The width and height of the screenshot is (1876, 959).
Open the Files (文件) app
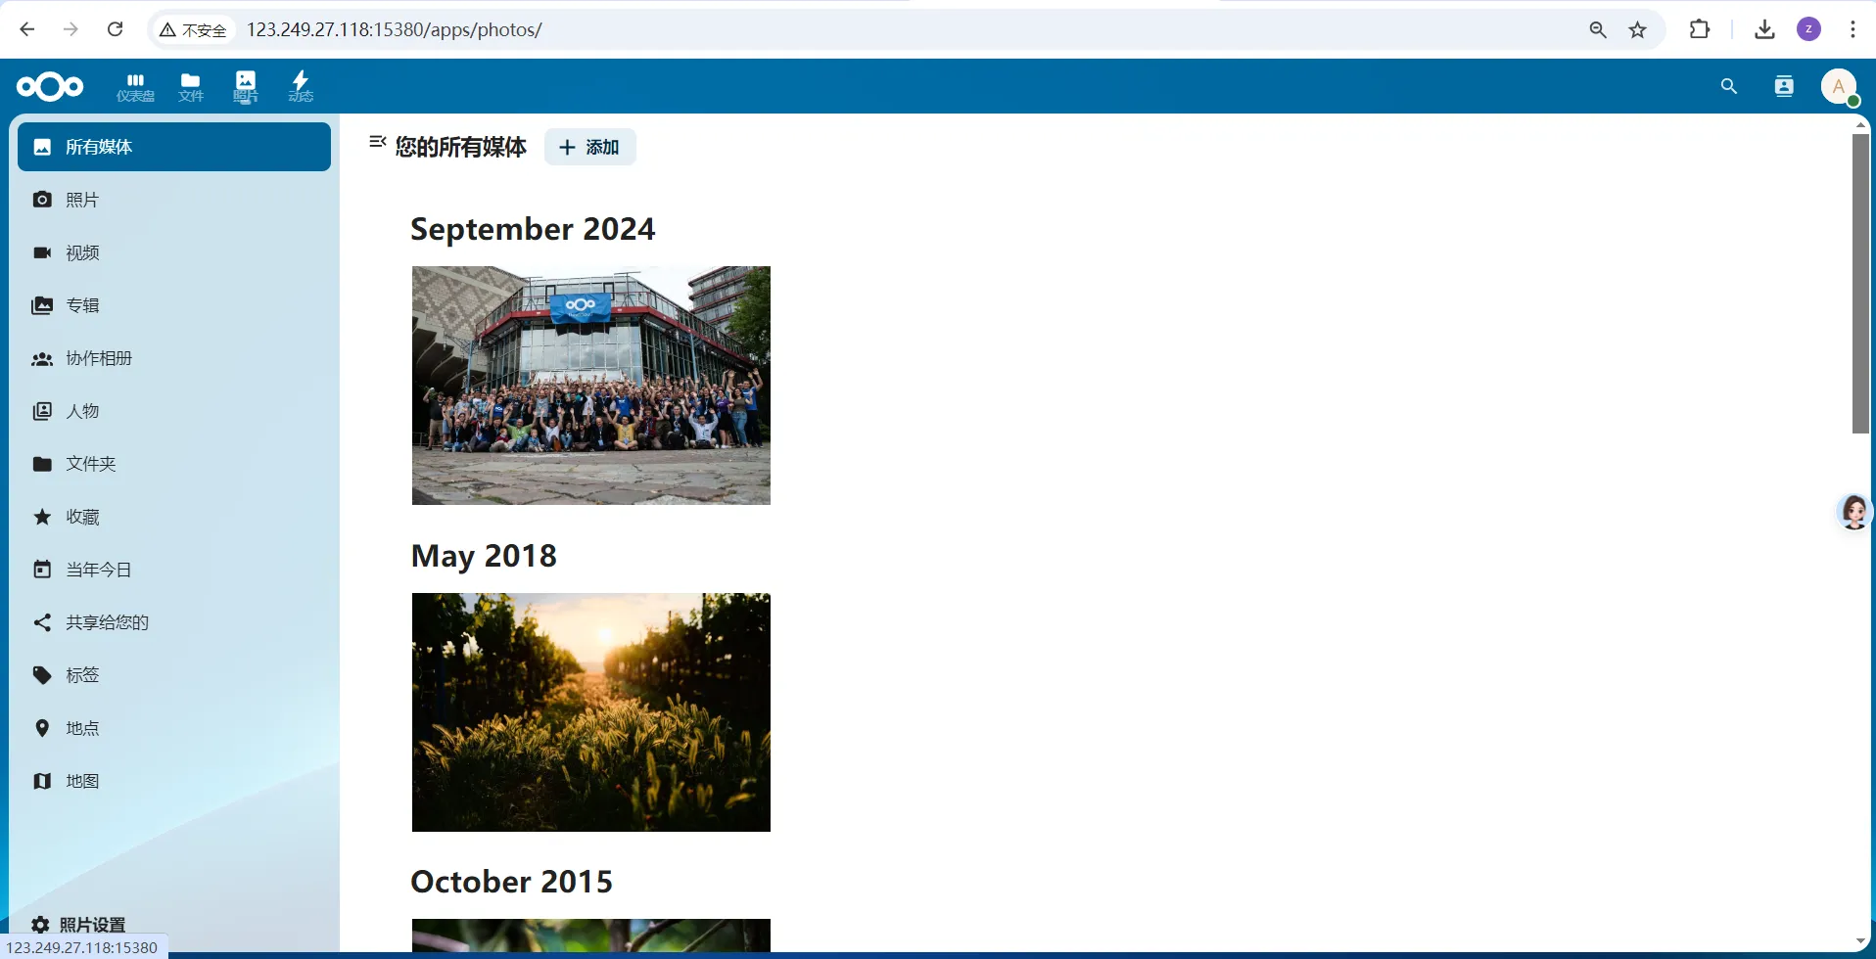pyautogui.click(x=191, y=87)
